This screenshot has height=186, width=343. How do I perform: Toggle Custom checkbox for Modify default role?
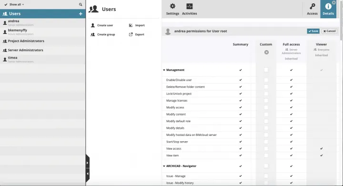coord(266,121)
